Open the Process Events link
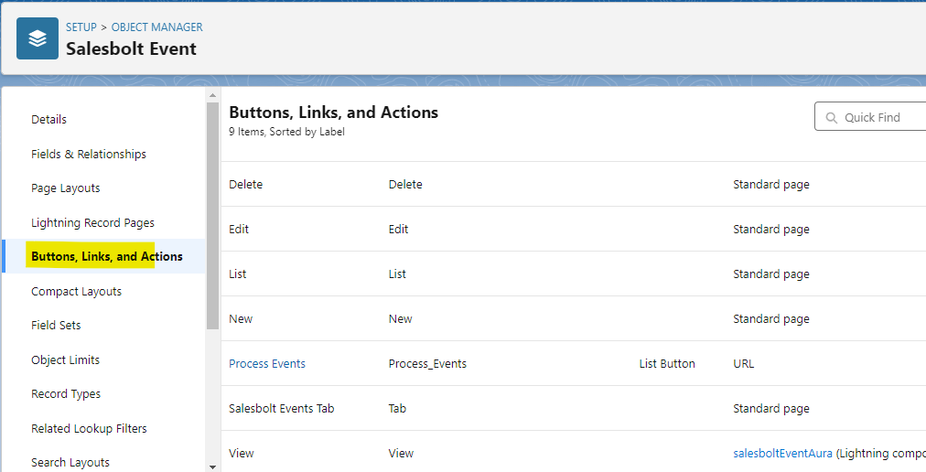Viewport: 926px width, 472px height. [267, 364]
